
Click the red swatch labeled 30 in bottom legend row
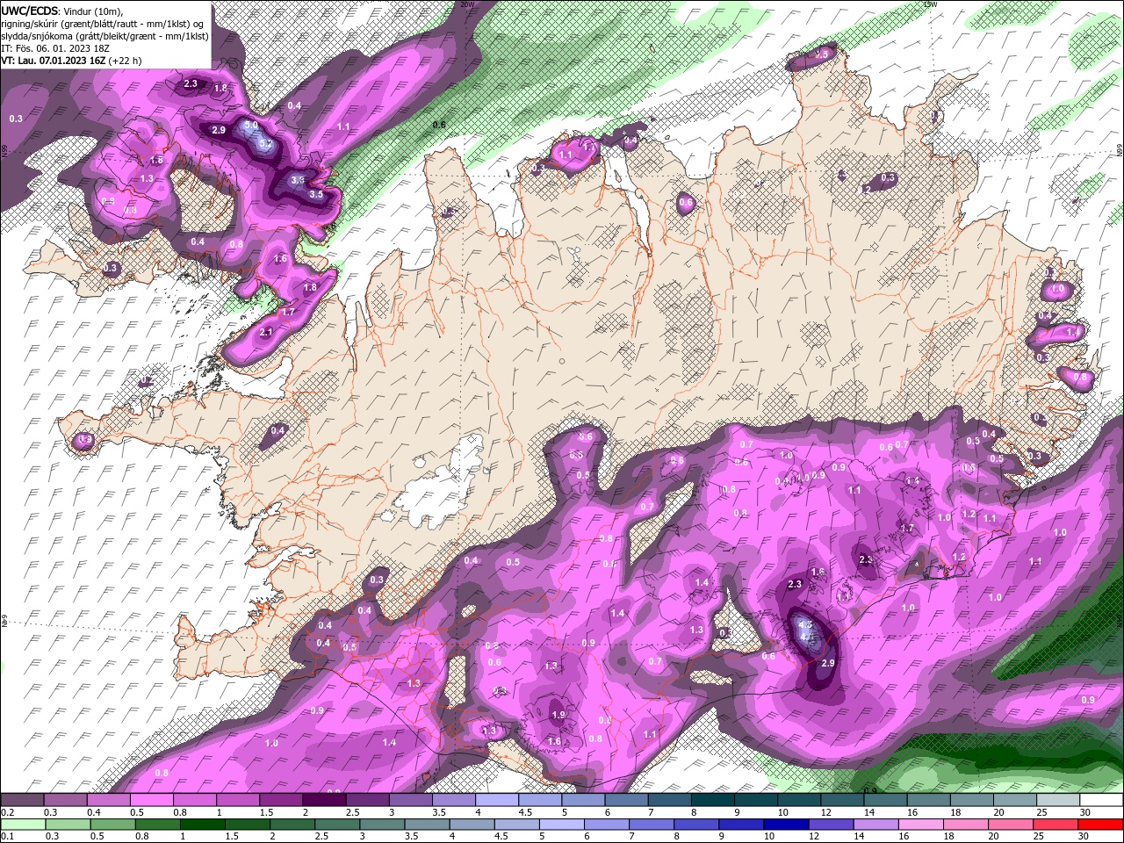click(x=1100, y=824)
